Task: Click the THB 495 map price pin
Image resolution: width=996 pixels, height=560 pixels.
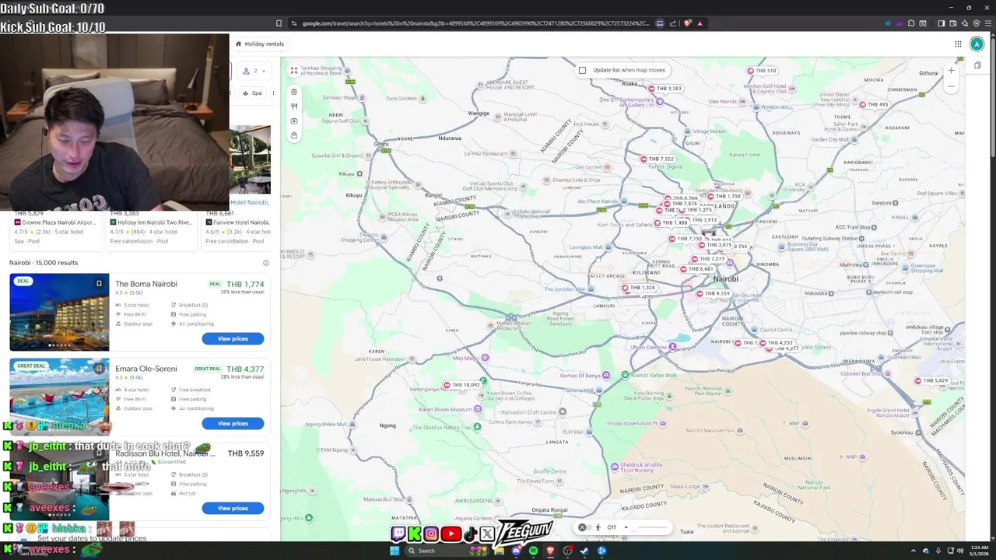Action: 873,104
